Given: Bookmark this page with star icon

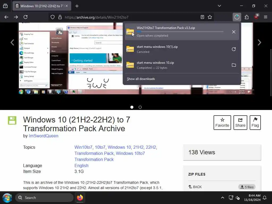Looking at the screenshot, I should pyautogui.click(x=210, y=17).
